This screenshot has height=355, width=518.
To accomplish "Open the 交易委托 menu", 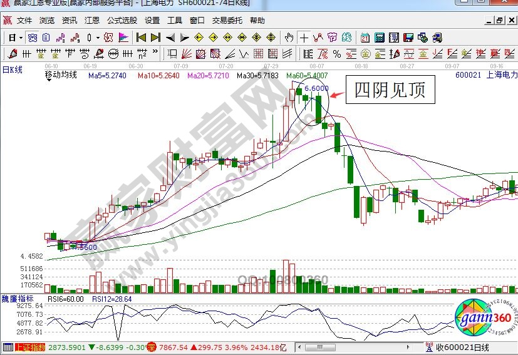I will (227, 20).
